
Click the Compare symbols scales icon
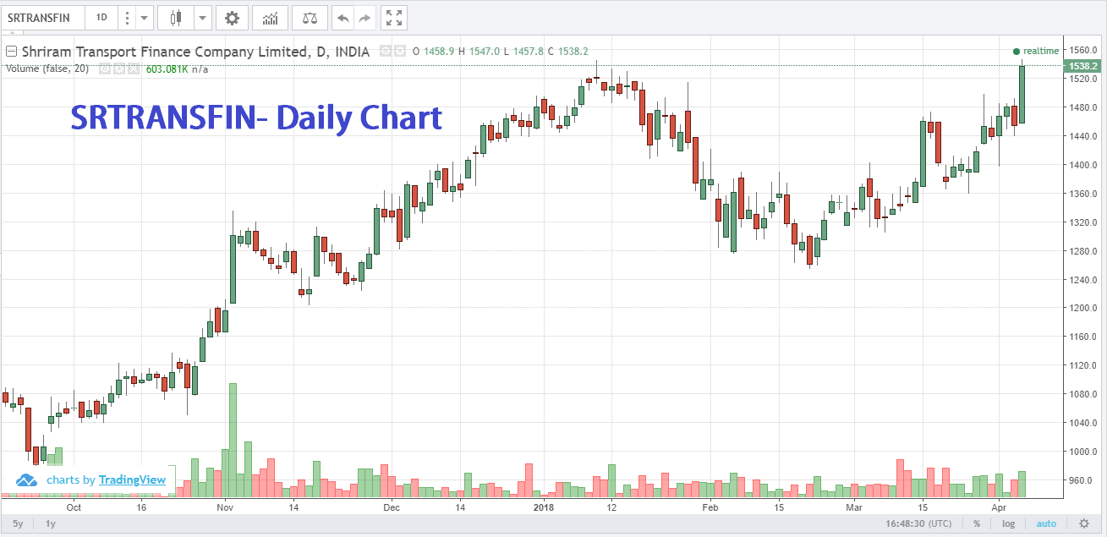pyautogui.click(x=310, y=17)
